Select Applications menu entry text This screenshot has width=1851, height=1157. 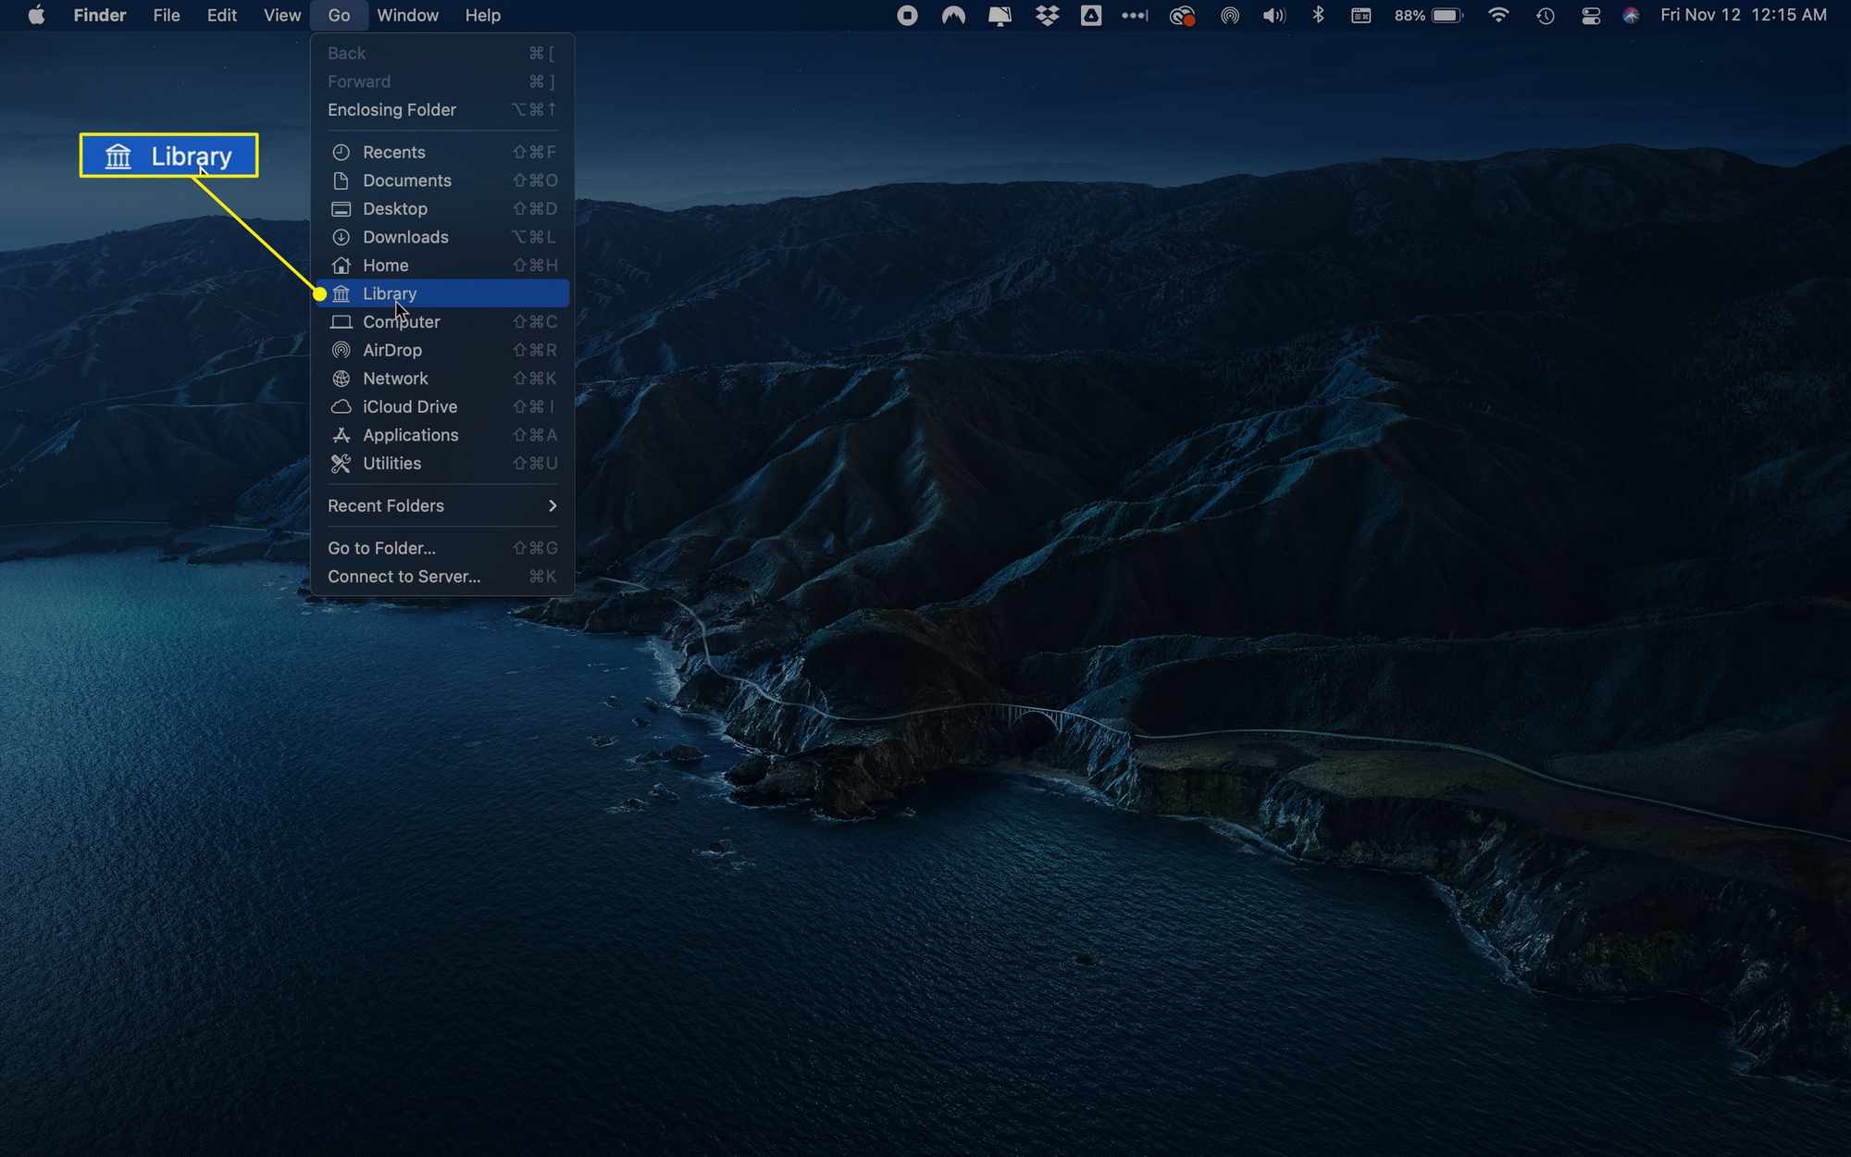(x=411, y=435)
